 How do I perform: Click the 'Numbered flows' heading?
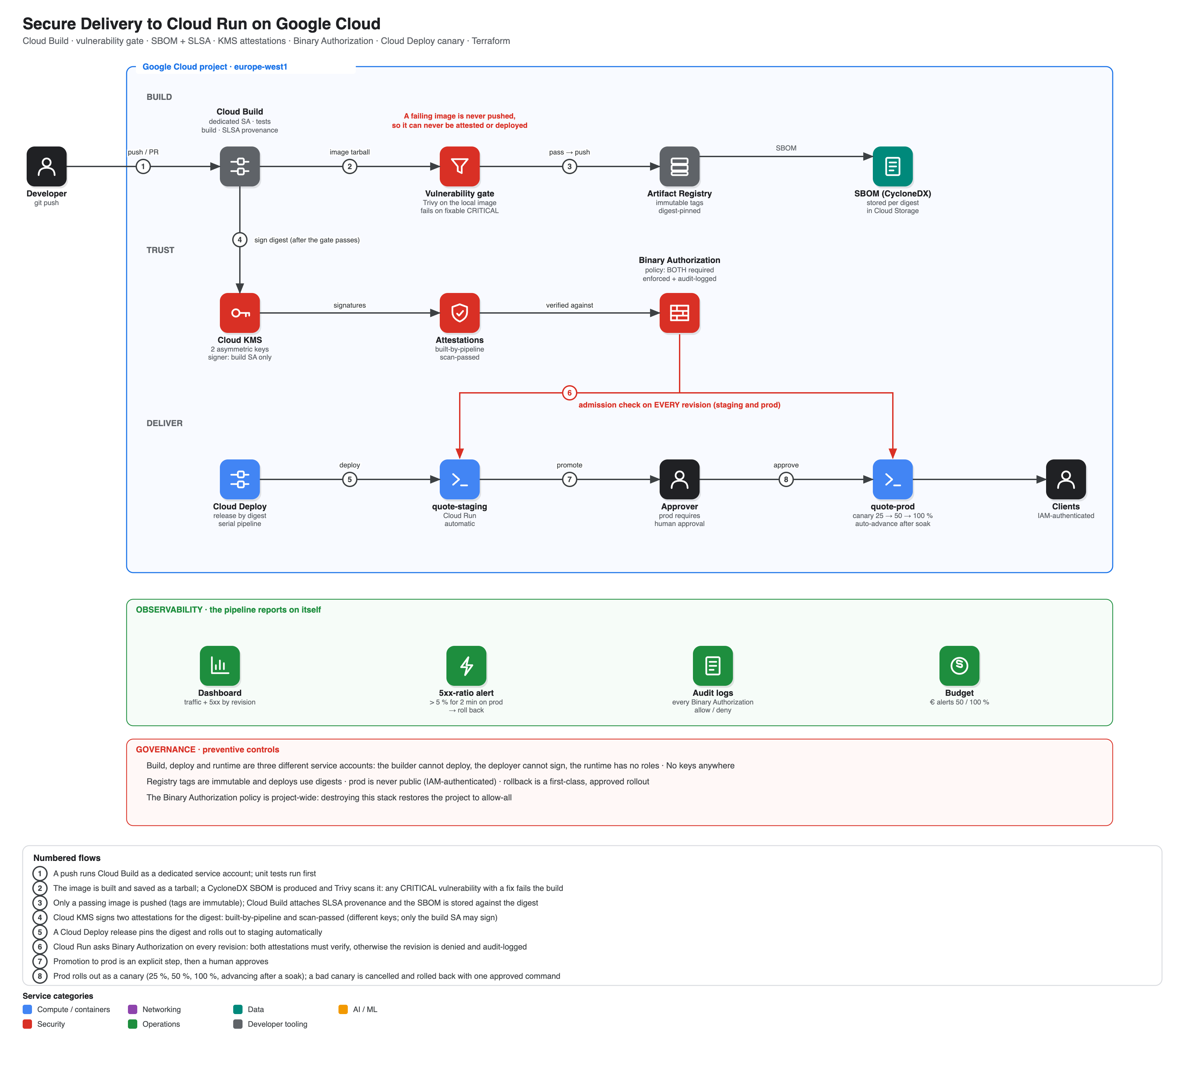pos(67,858)
